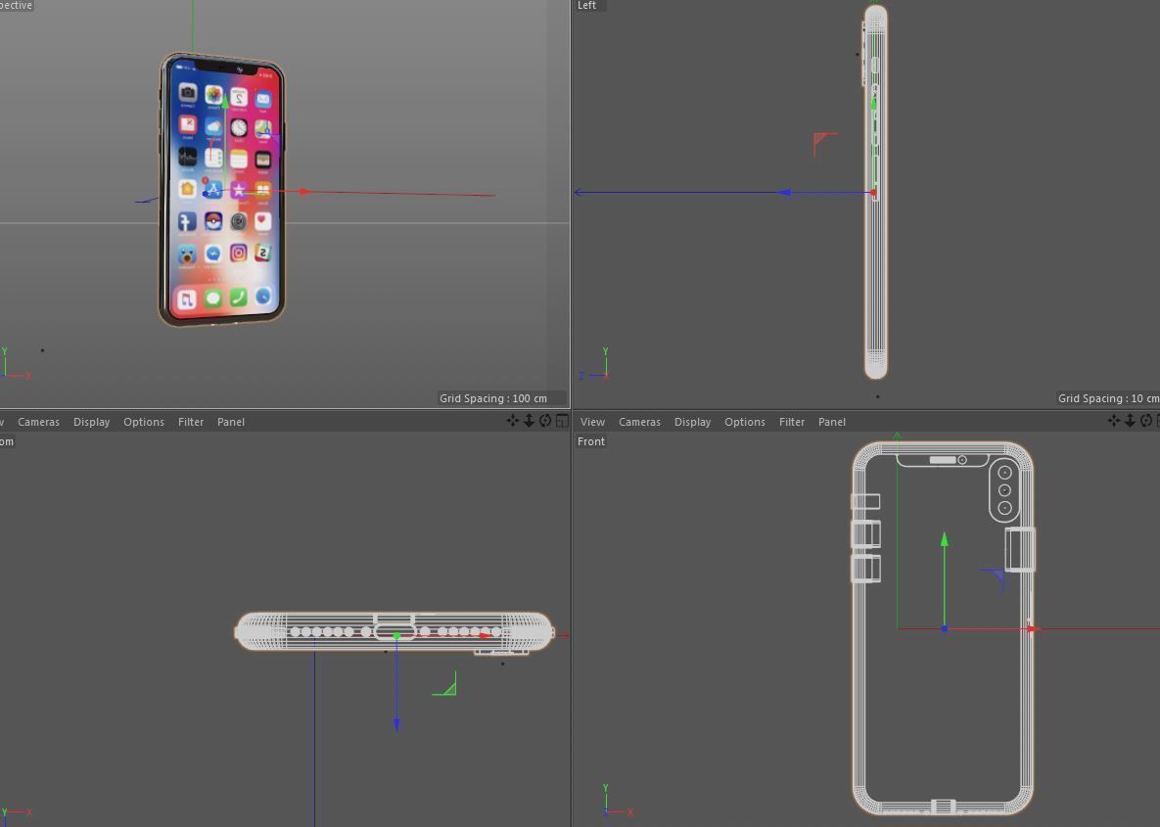
Task: Select the triple camera module in the Front view
Action: [x=1004, y=489]
